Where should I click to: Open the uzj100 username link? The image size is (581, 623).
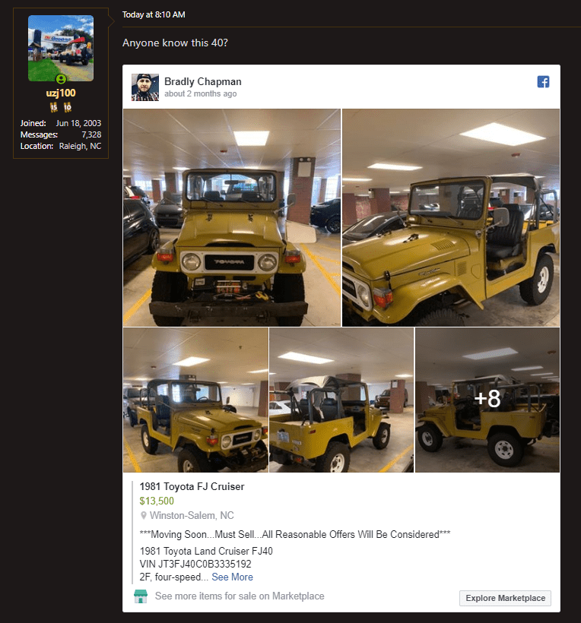(61, 93)
